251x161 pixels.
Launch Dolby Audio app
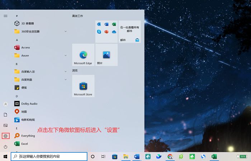coord(40,104)
